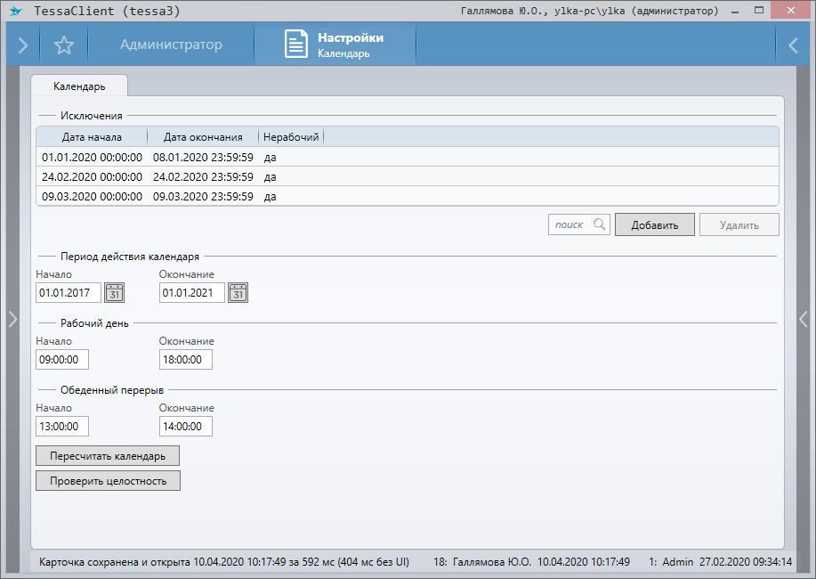This screenshot has height=579, width=816.
Task: Open the top-right header chevron panel
Action: [x=793, y=45]
